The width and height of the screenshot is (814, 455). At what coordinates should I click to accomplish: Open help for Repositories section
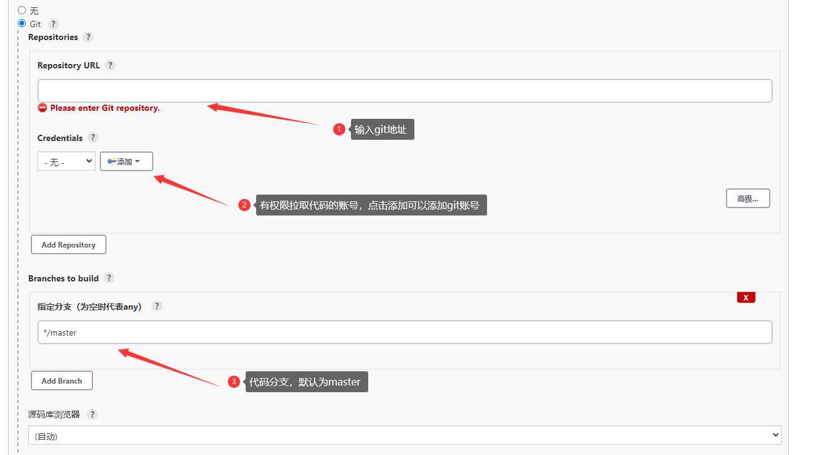tap(88, 37)
